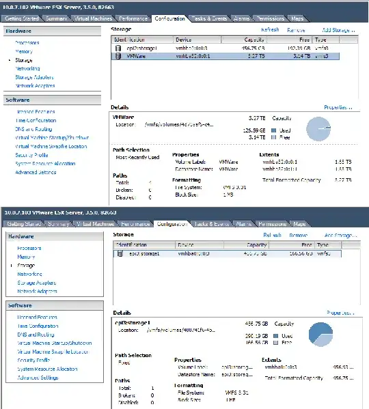Switch to Virtual Machines tab on 10.0.7.102

(x=93, y=18)
